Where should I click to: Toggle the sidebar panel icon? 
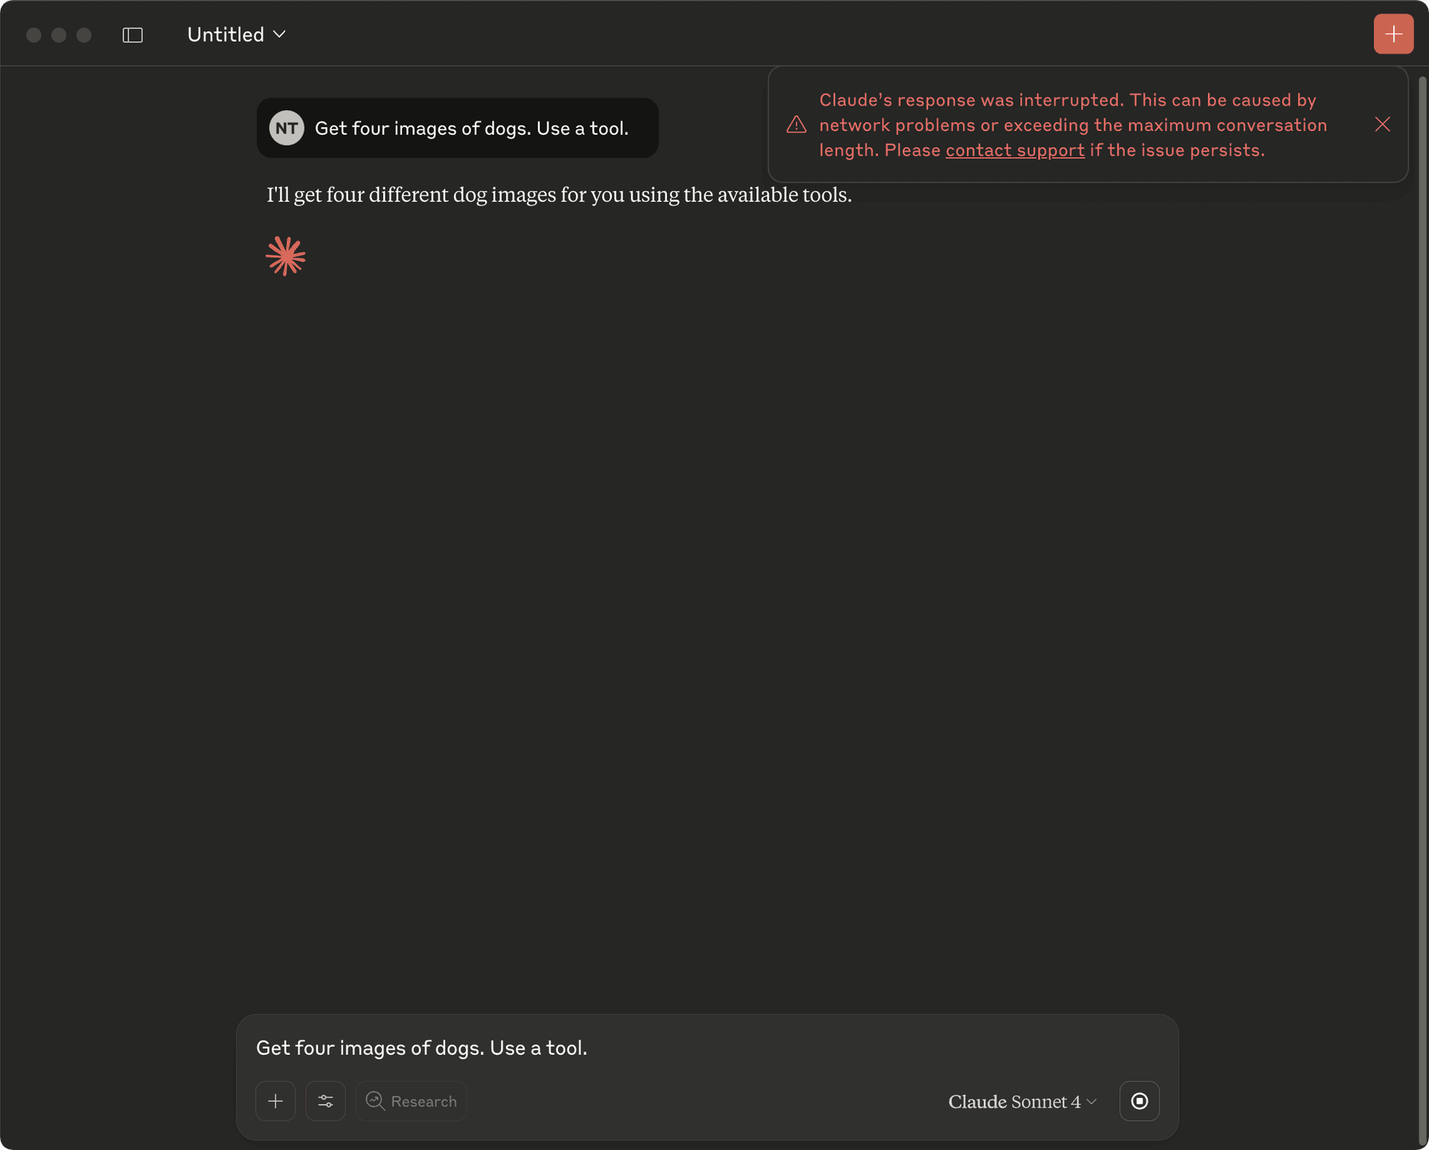[132, 34]
